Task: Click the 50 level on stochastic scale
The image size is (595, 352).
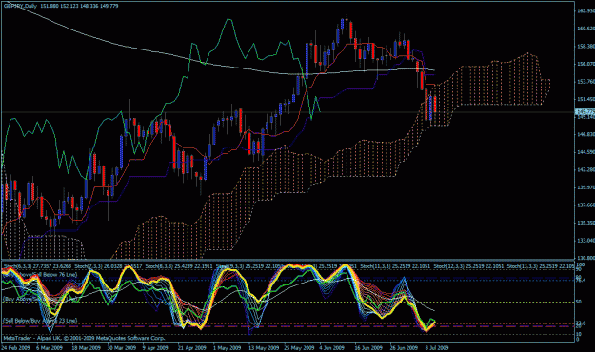Action: point(579,302)
